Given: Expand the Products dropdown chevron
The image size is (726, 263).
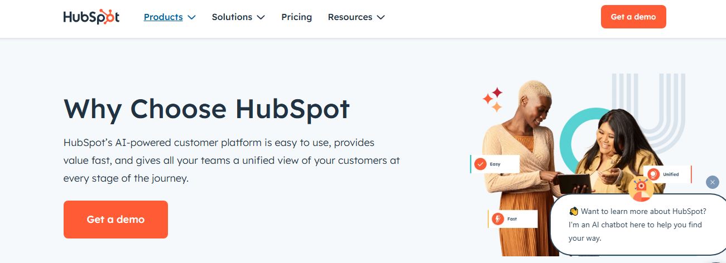Looking at the screenshot, I should (x=191, y=17).
